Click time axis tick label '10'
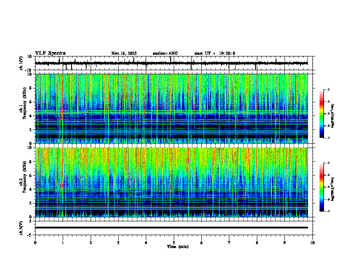This screenshot has height=272, width=352. (312, 243)
